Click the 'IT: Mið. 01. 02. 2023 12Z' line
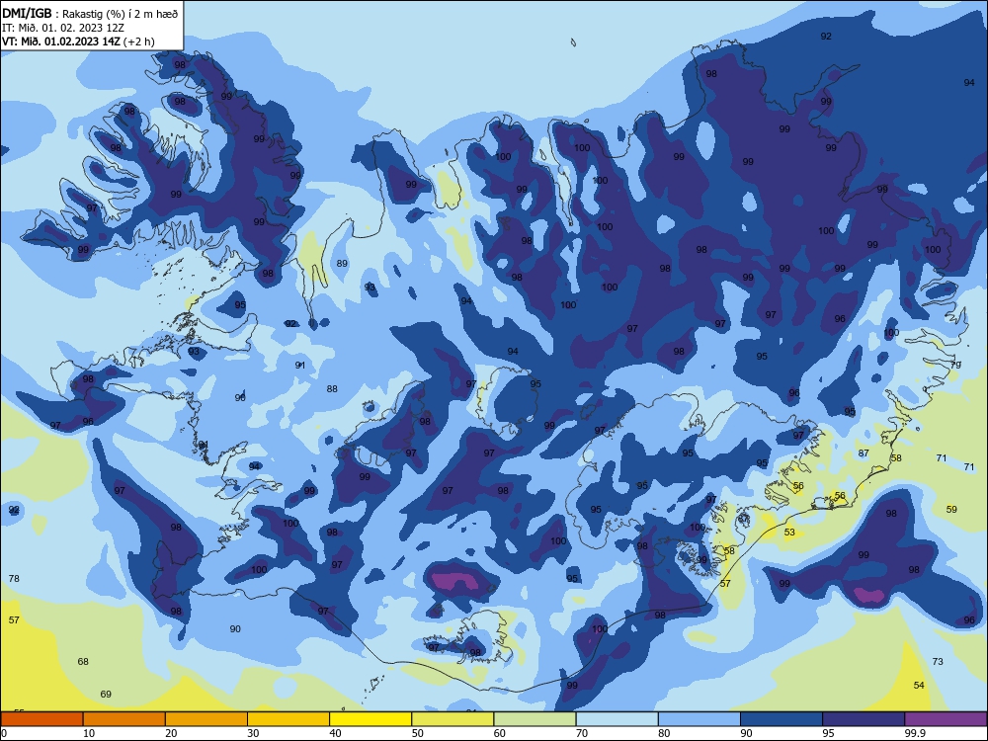988x741 pixels. (62, 28)
